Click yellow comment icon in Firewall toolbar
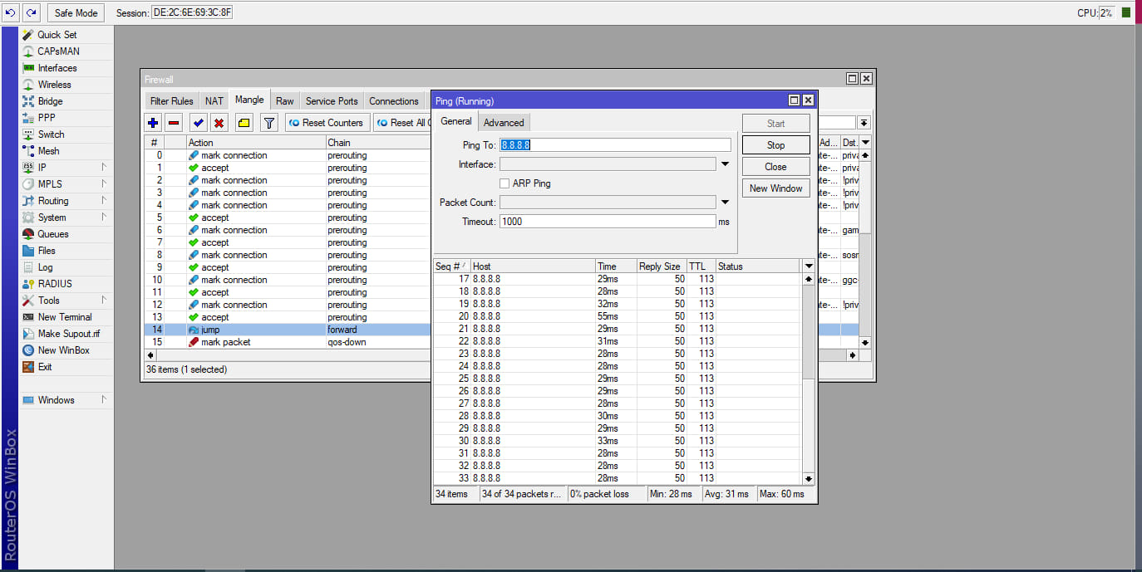Screen dimensions: 1142x572 pos(244,123)
